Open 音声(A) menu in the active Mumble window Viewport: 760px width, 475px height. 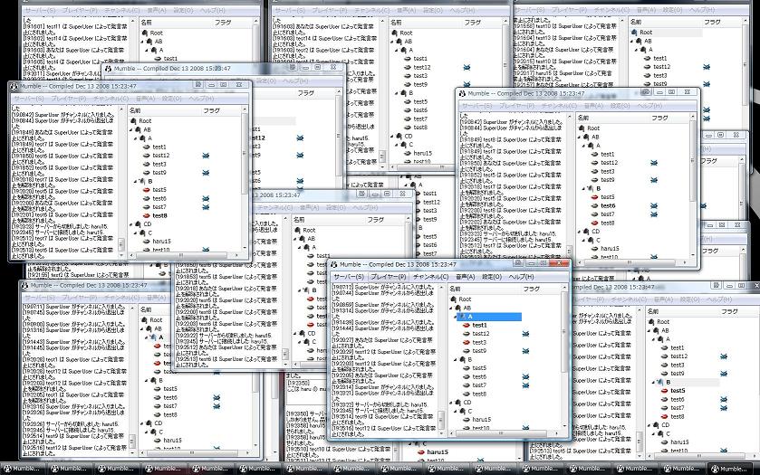click(x=465, y=277)
